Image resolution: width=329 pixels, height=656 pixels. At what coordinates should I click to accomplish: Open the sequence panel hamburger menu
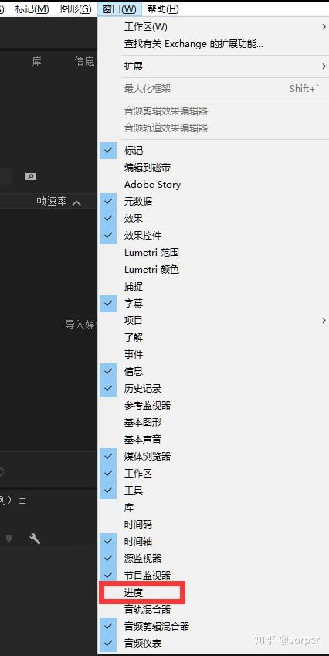click(22, 501)
